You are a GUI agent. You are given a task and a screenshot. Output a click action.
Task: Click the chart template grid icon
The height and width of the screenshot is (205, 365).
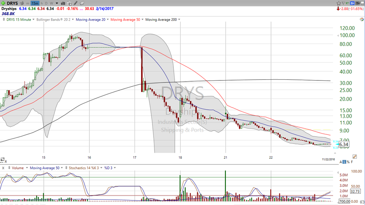point(69,3)
